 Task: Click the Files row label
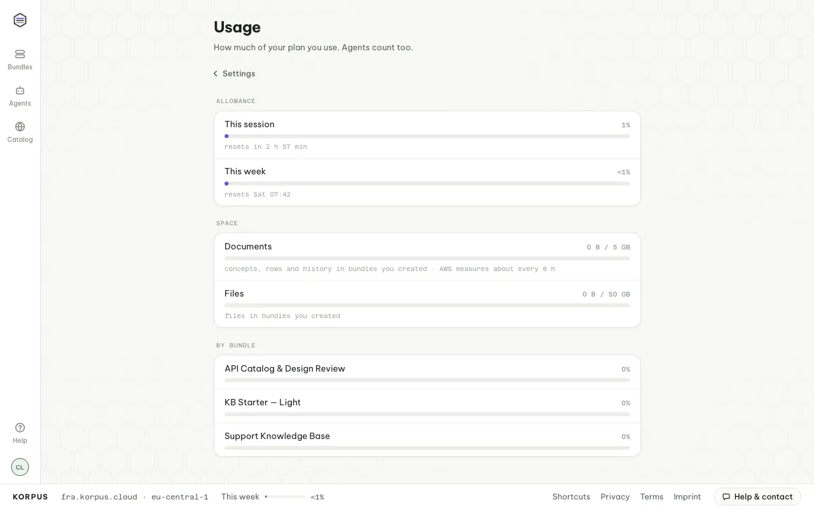click(x=234, y=293)
